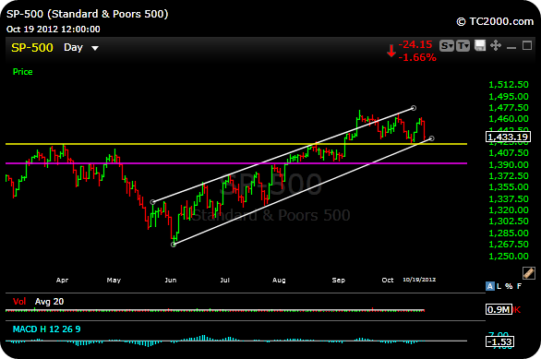Select the A arithmetic scale toggle
Image resolution: width=541 pixels, height=359 pixels.
tap(490, 286)
